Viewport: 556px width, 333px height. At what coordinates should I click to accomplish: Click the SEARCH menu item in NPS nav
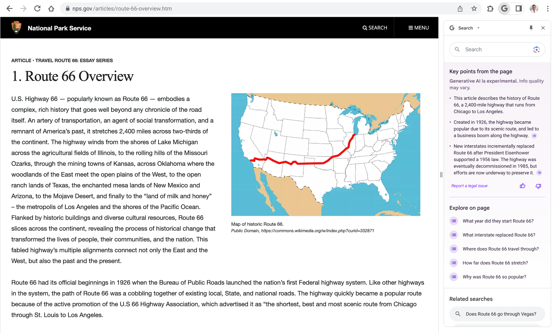point(374,28)
